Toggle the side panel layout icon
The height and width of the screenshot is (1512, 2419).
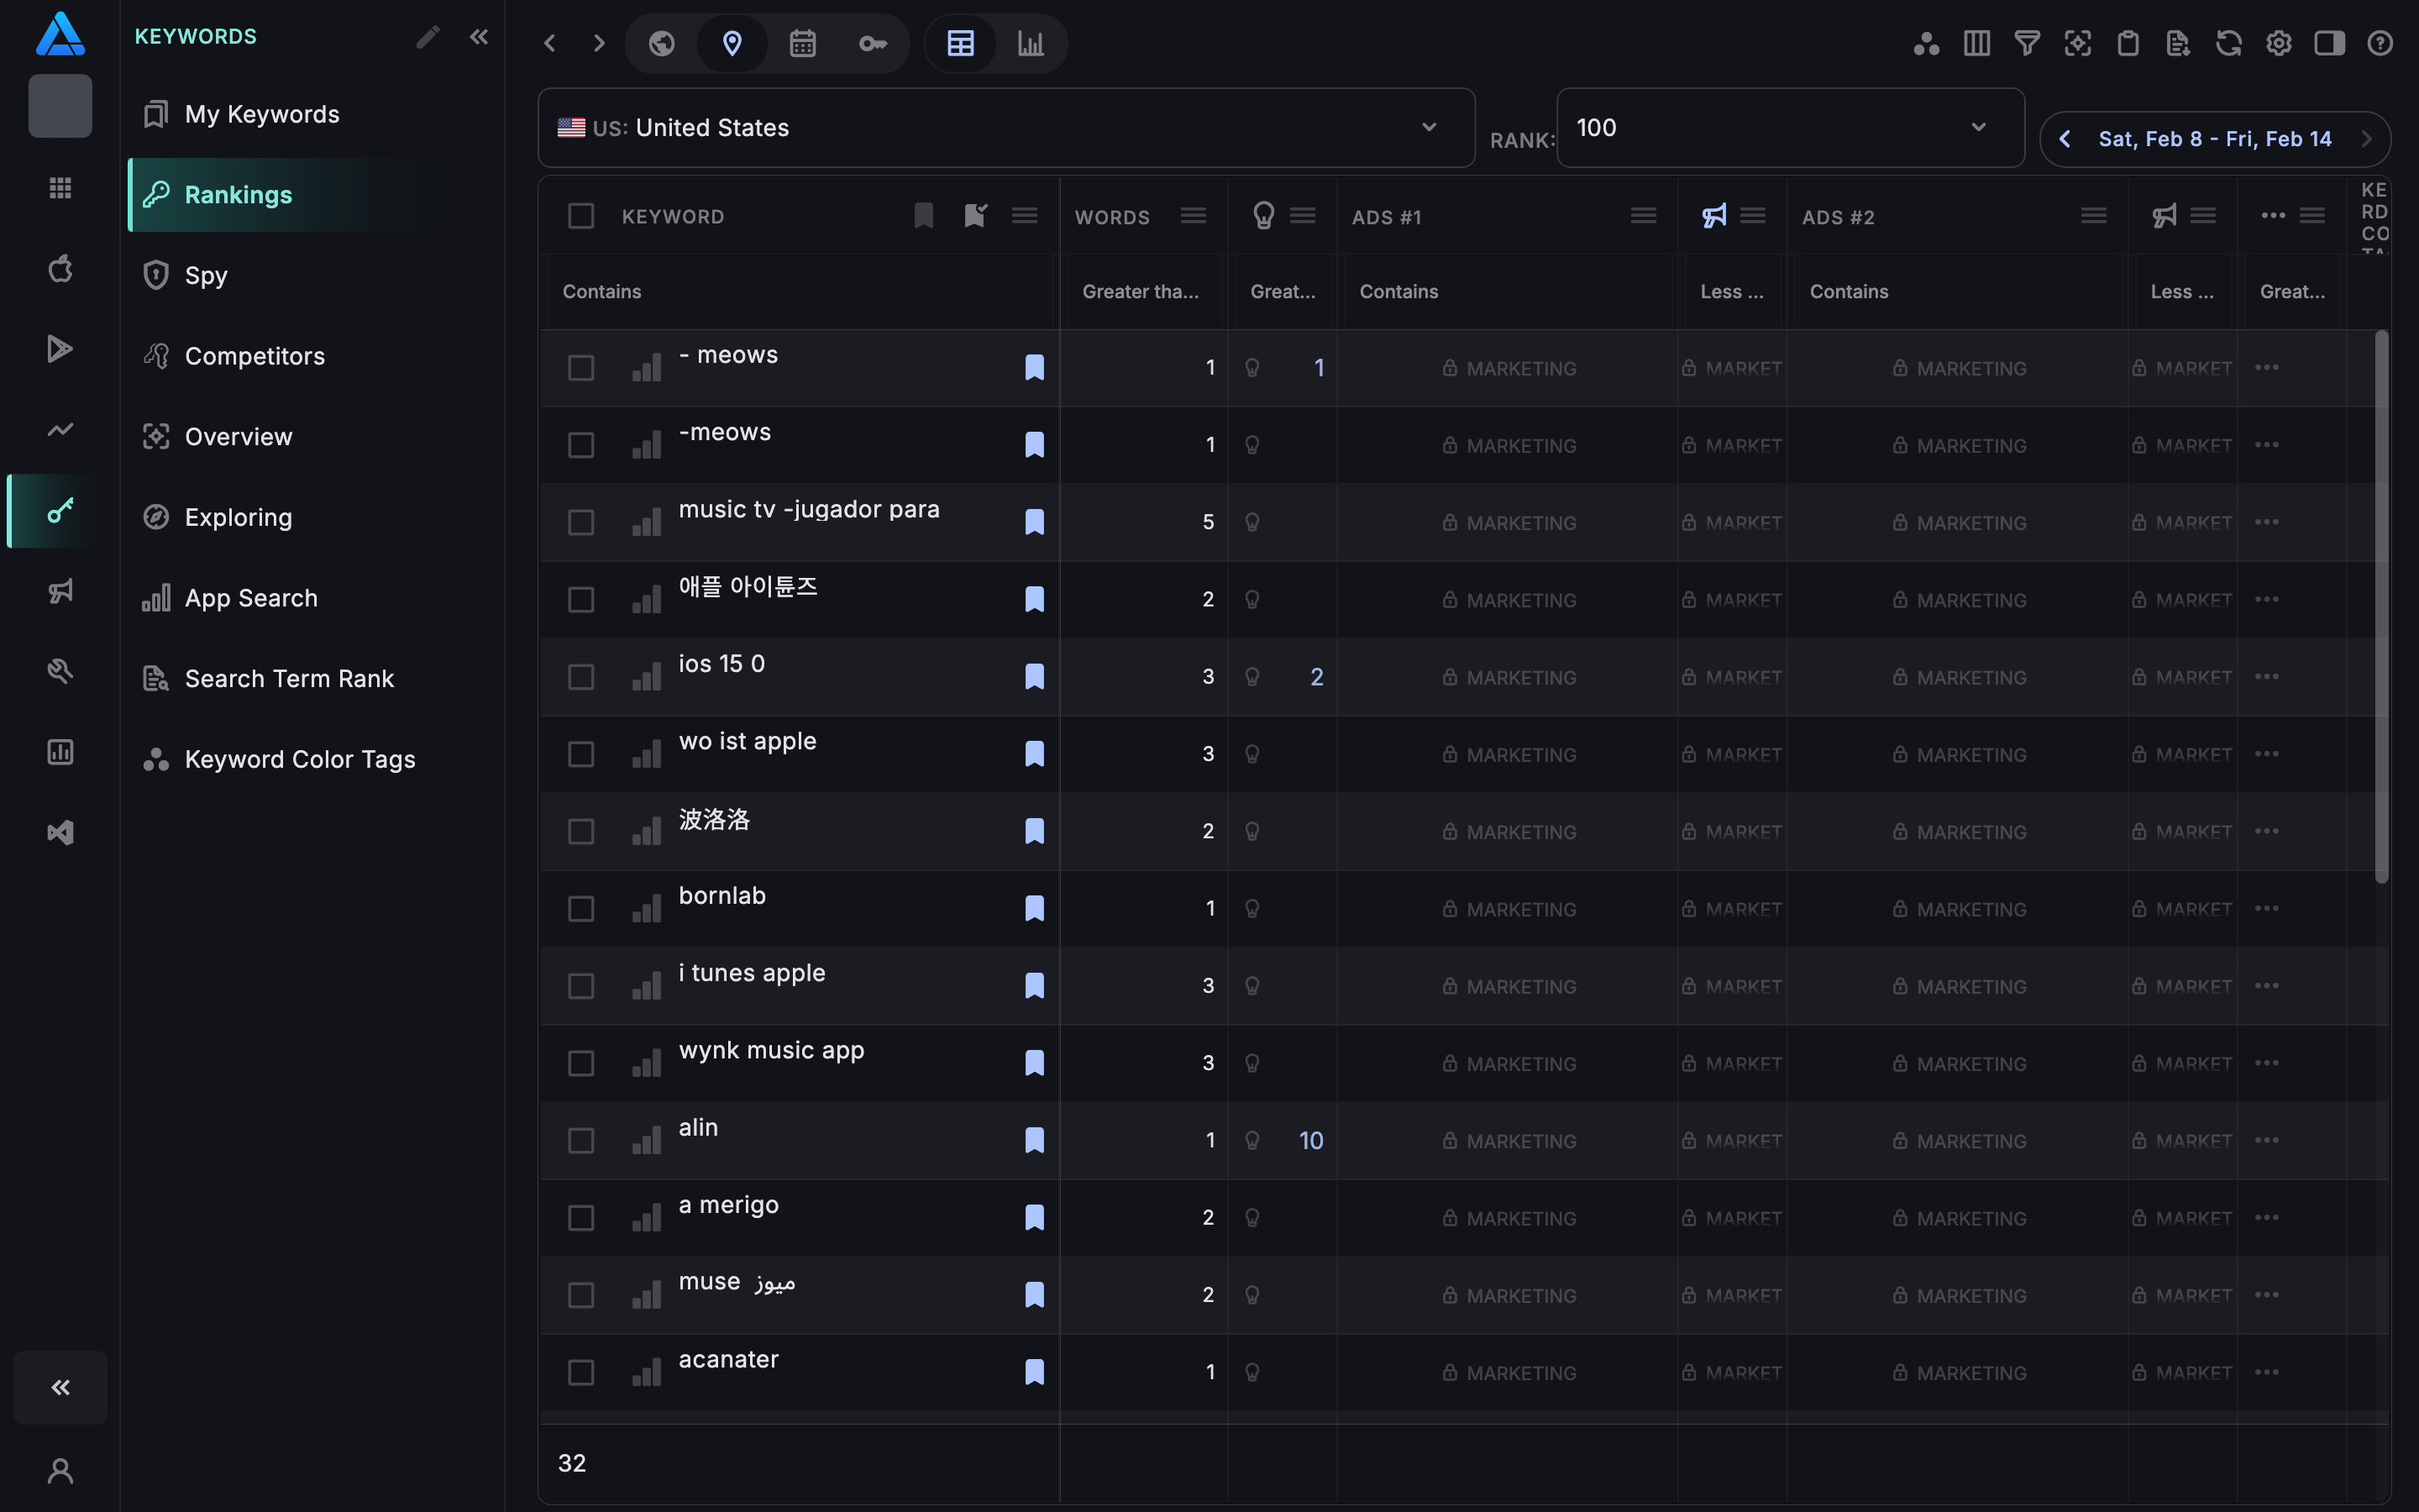point(2329,43)
